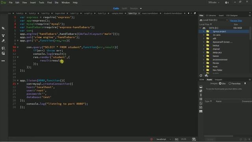Click the red error indicator in status bar
252x142 pixels.
(x=151, y=139)
